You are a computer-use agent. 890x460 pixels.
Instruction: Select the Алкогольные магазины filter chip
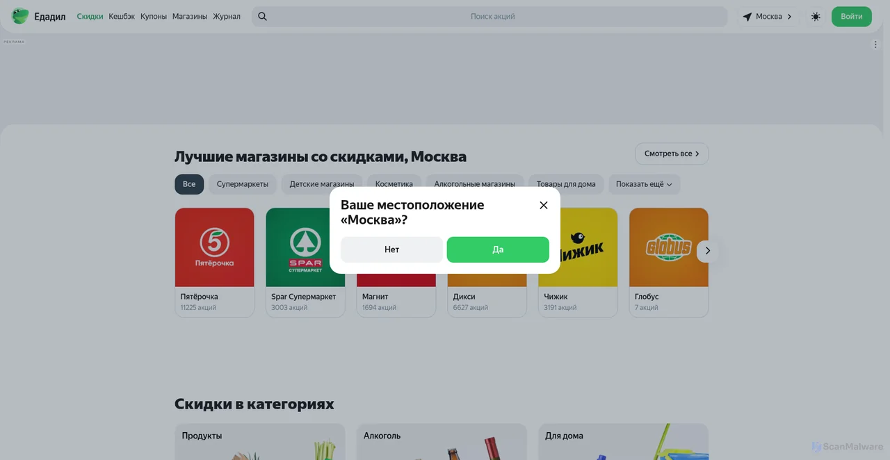[x=475, y=184]
